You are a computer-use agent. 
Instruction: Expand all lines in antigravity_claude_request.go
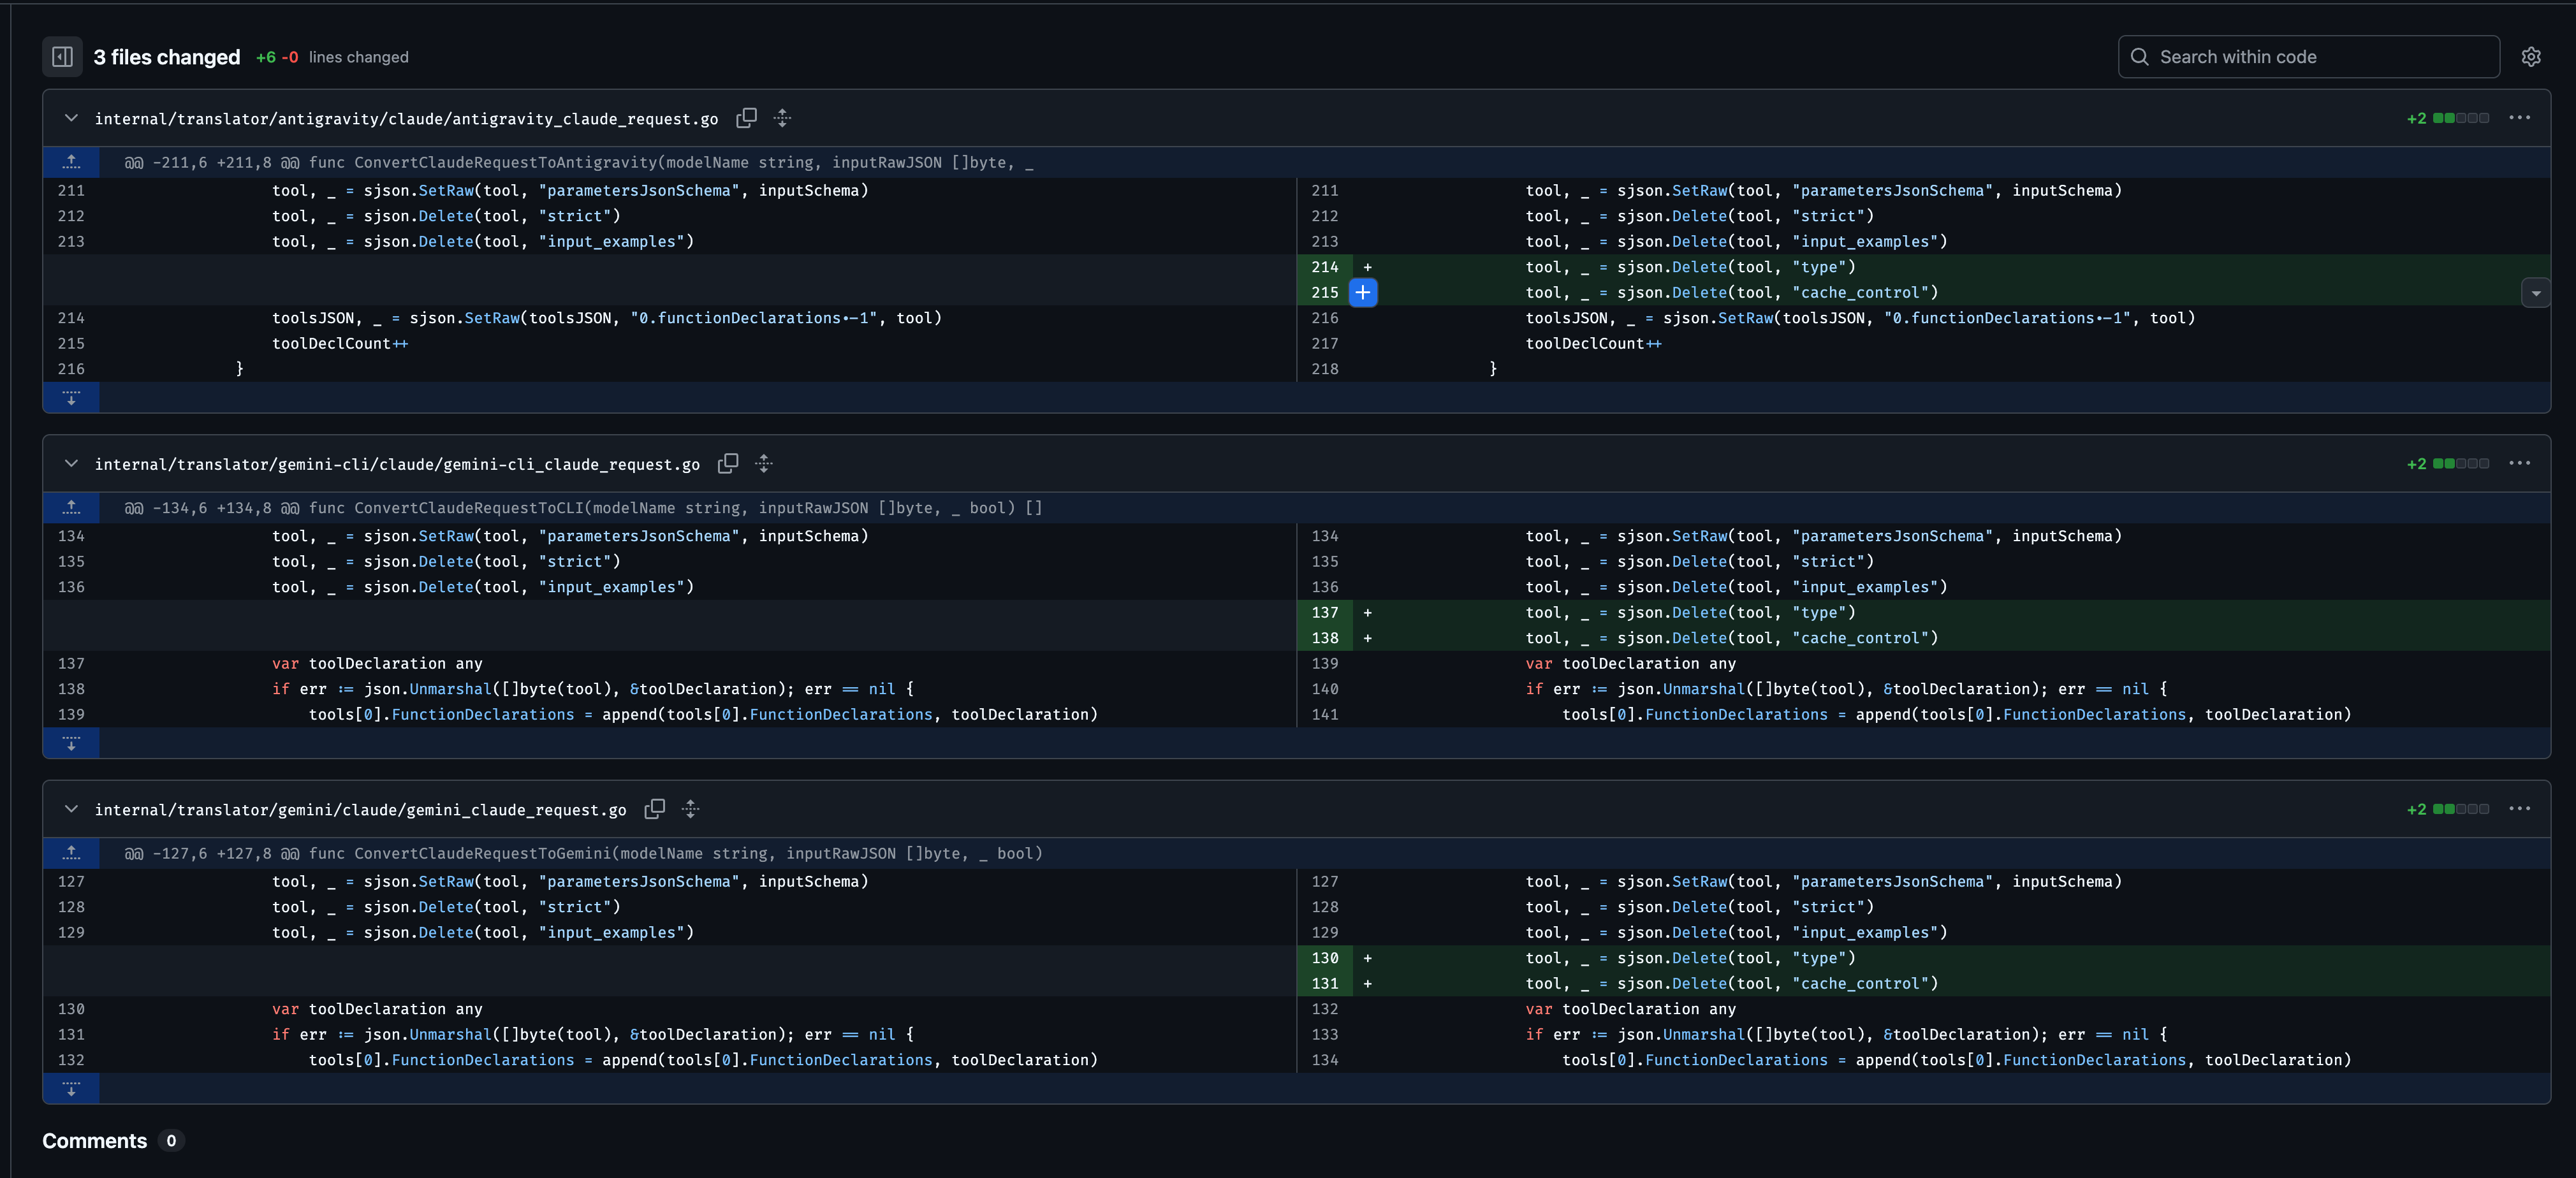coord(783,118)
